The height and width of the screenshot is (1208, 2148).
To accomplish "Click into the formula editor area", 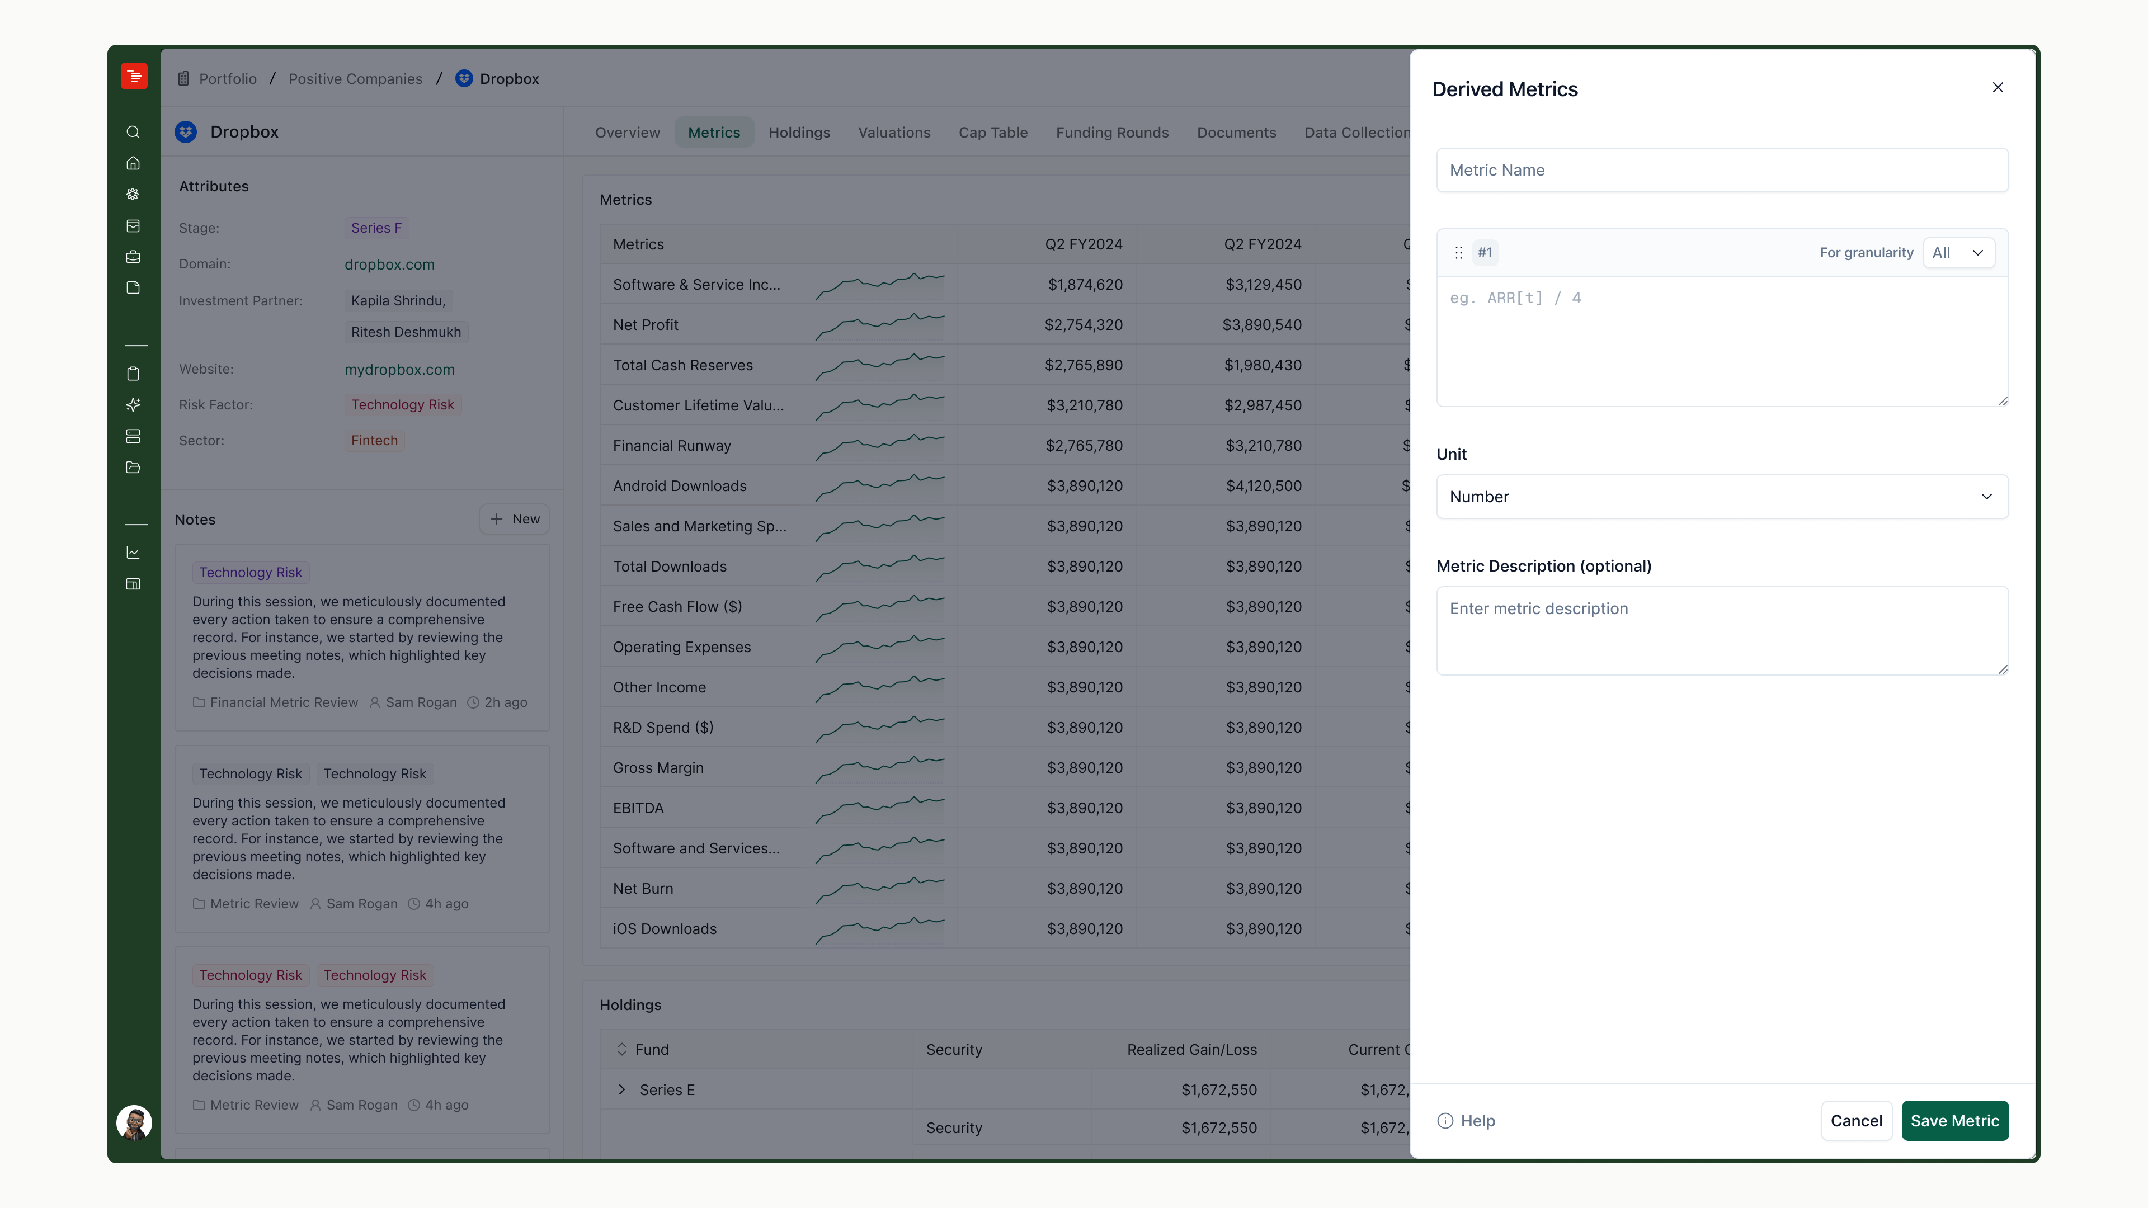I will point(1722,342).
